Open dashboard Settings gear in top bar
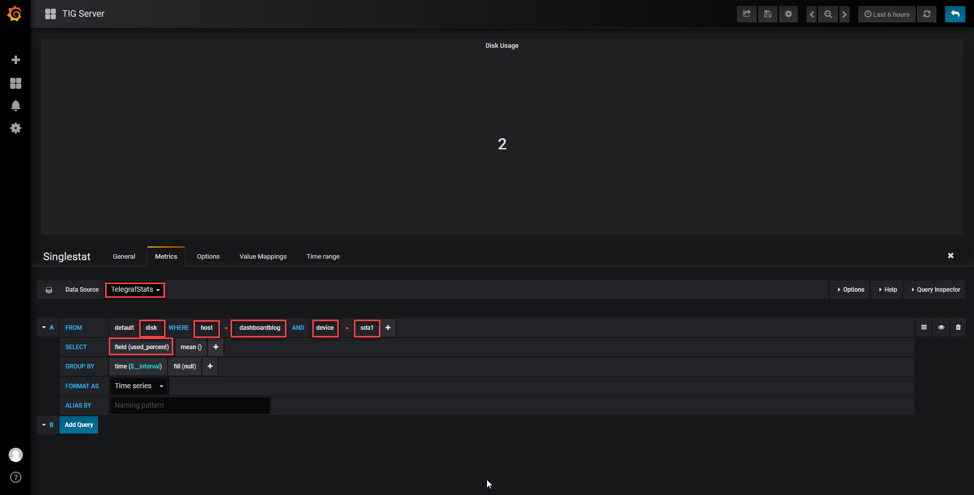974x495 pixels. pos(788,14)
